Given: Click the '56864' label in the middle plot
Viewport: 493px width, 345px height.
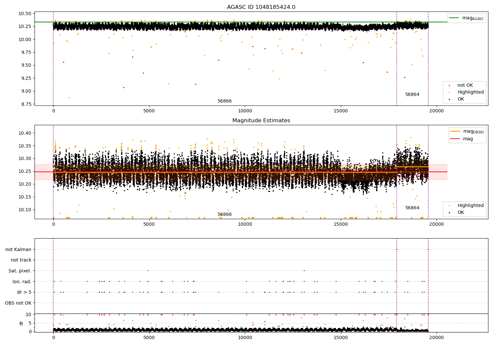Looking at the screenshot, I should (412, 208).
